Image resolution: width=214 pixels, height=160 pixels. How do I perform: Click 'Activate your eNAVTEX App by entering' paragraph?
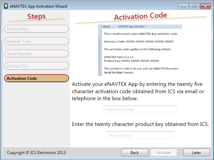click(x=138, y=91)
